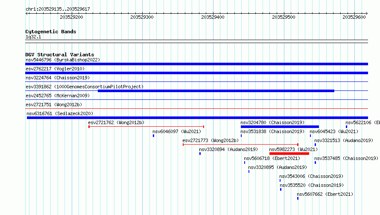Select the small blue nsv3321513 marker
Screen dimensions: 380x215
click(315, 145)
